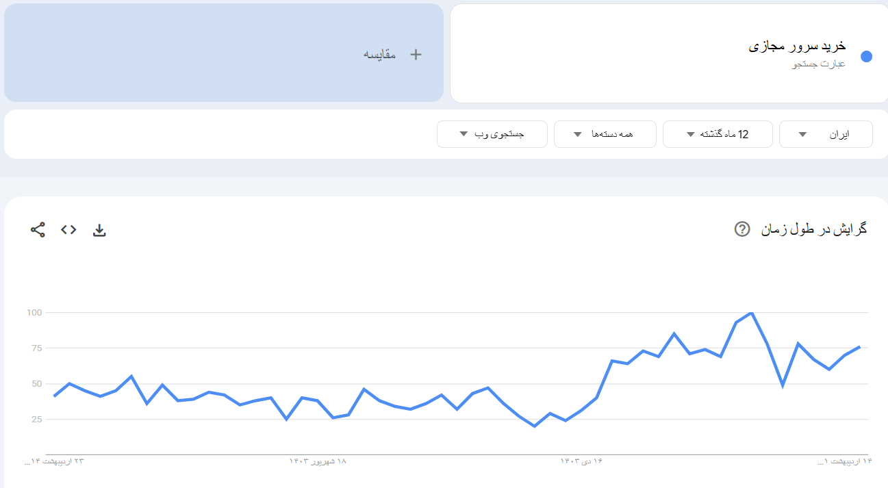Click the ۱۸ شهریور ۱۴۰۳ date label
Screen dimensions: 888x488
coord(318,462)
